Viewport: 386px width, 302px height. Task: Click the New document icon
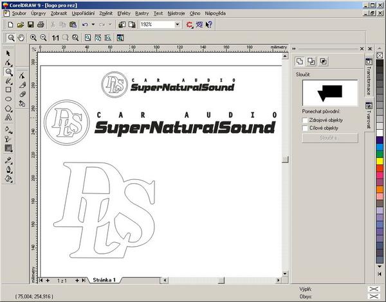point(10,24)
